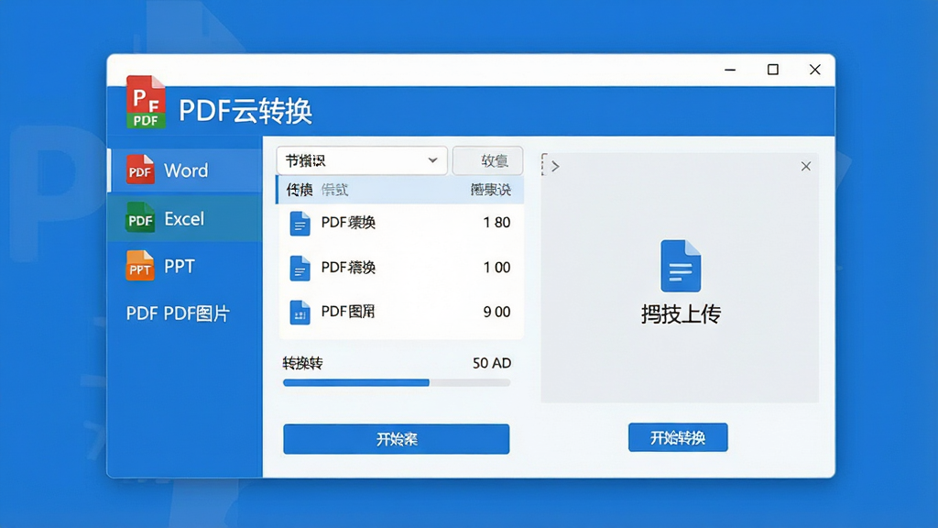Viewport: 938px width, 528px height.
Task: Select the PPT conversion tab
Action: [185, 266]
